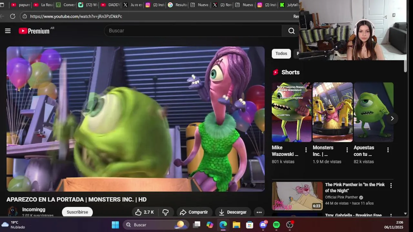This screenshot has width=413, height=232.
Task: Open options for 'Troy, Gabriella - Breaking Free'
Action: (x=391, y=215)
